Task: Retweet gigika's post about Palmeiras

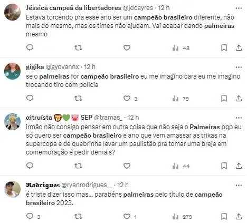Action: 78,99
